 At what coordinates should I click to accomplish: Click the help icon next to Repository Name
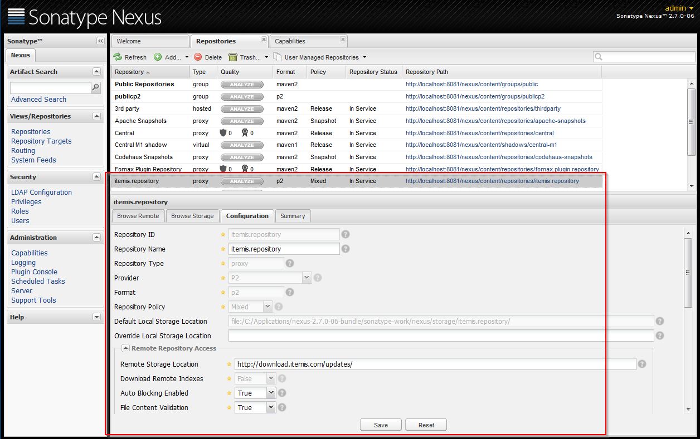click(x=346, y=249)
